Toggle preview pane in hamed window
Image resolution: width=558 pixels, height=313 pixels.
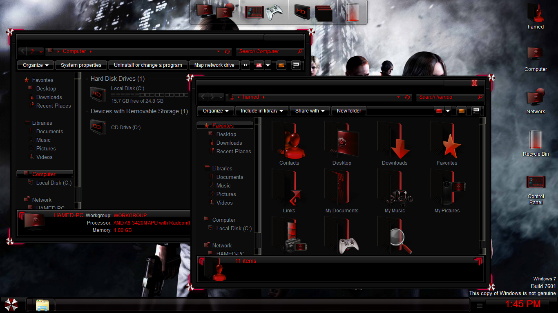(x=461, y=111)
